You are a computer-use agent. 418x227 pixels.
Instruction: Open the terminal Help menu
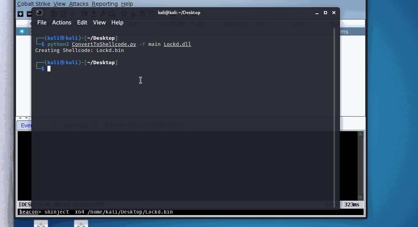[117, 23]
